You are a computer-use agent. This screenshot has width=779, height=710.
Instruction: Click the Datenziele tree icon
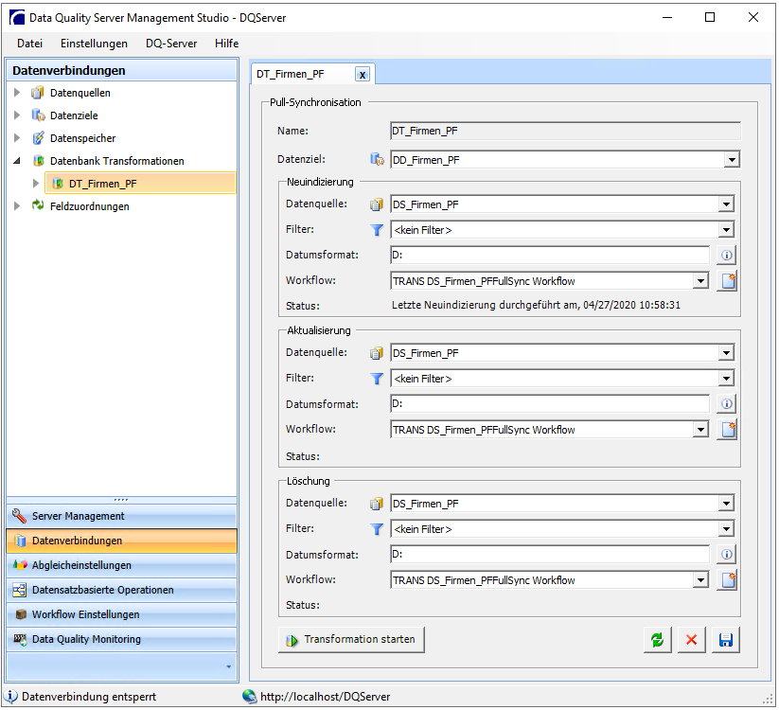click(38, 115)
